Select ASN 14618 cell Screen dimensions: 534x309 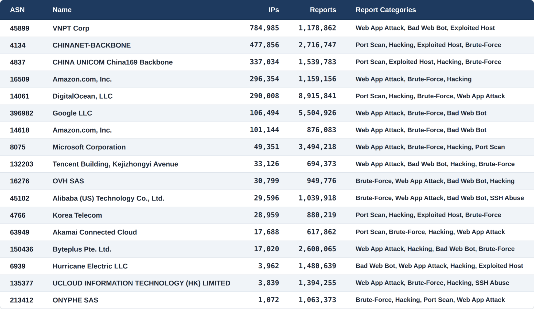pos(20,130)
